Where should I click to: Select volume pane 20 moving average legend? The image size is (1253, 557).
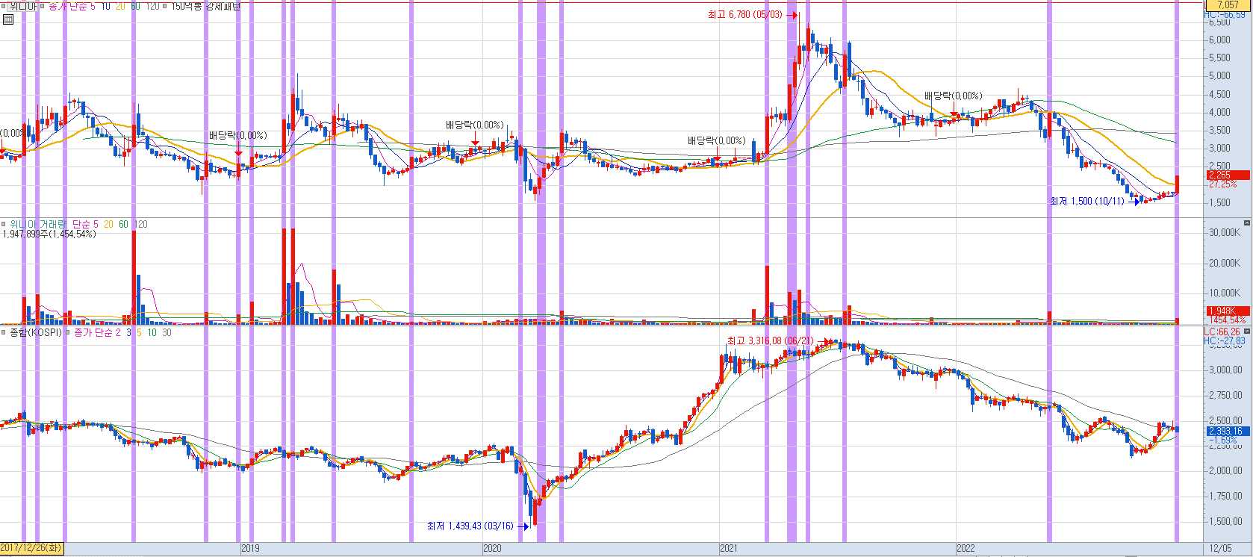tap(109, 224)
